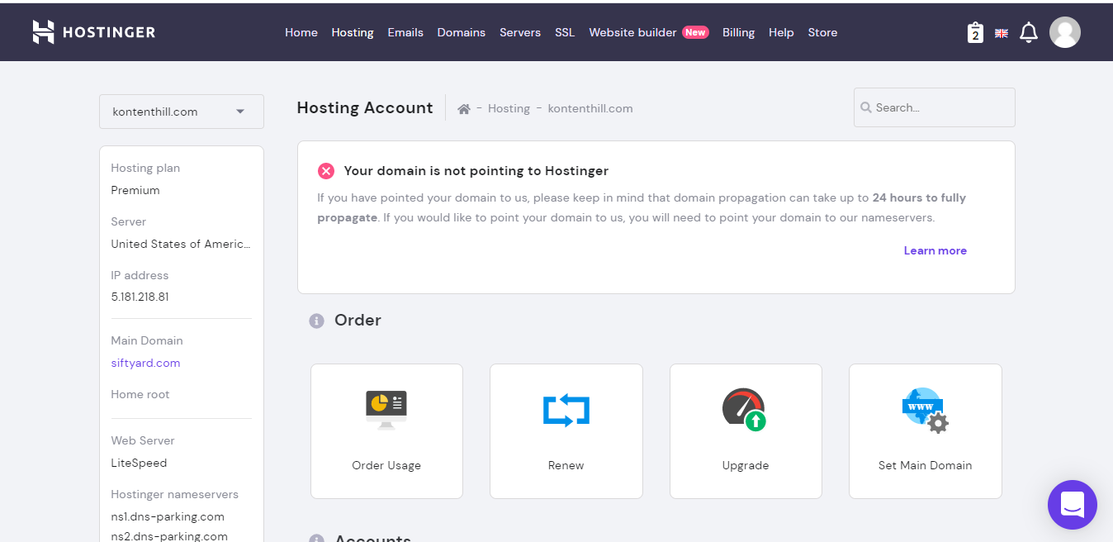Viewport: 1113px width, 542px height.
Task: Expand the kontenthill.com domain dropdown
Action: click(x=182, y=112)
